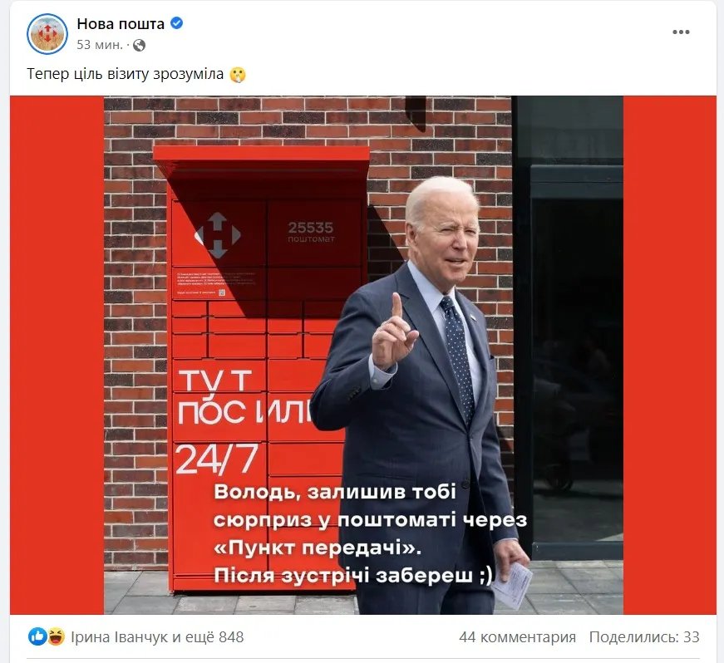The width and height of the screenshot is (724, 663).
Task: Open the Нова пошта page name link
Action: point(121,23)
